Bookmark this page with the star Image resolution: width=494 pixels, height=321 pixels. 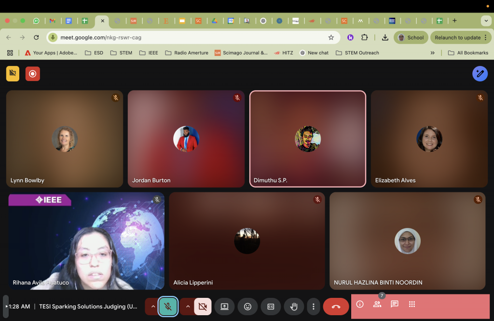pos(331,38)
